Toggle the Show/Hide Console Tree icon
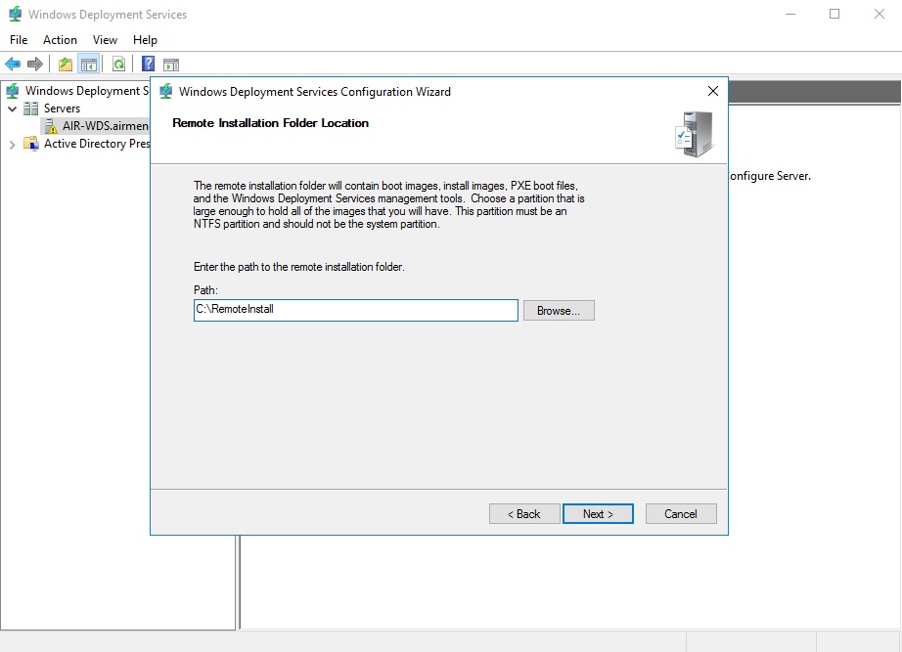902x652 pixels. [89, 65]
